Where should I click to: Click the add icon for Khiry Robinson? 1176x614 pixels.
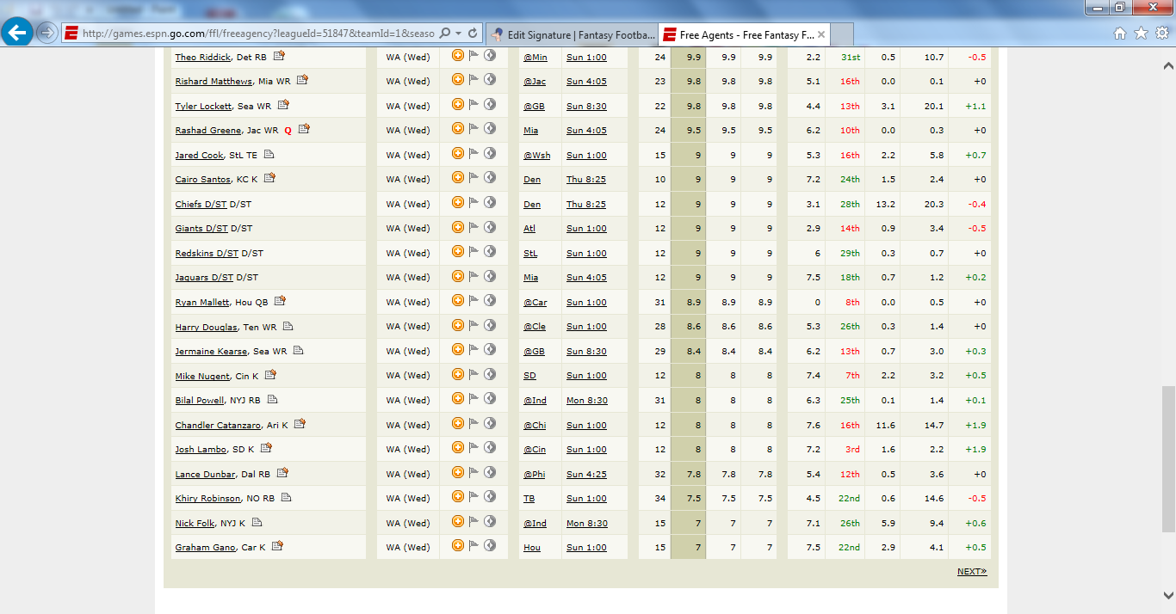point(458,497)
